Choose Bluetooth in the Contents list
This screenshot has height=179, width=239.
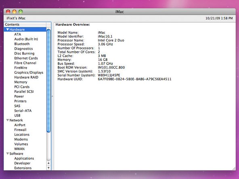coord(22,44)
